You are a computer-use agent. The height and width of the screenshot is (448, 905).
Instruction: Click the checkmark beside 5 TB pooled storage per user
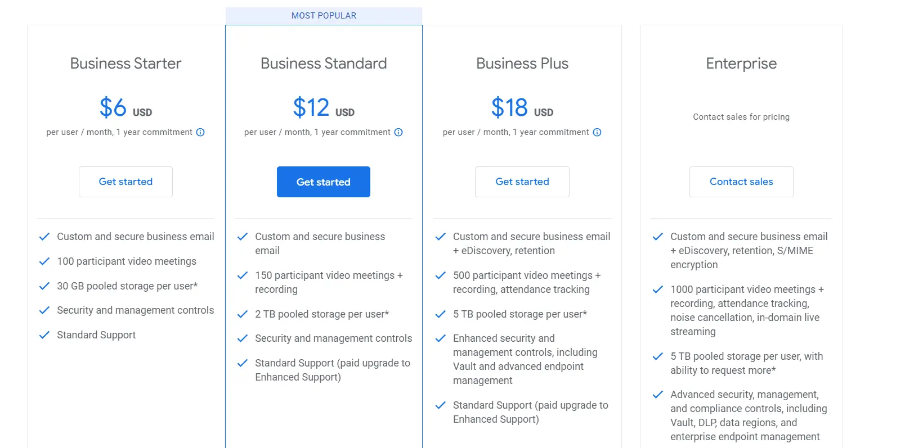point(440,314)
